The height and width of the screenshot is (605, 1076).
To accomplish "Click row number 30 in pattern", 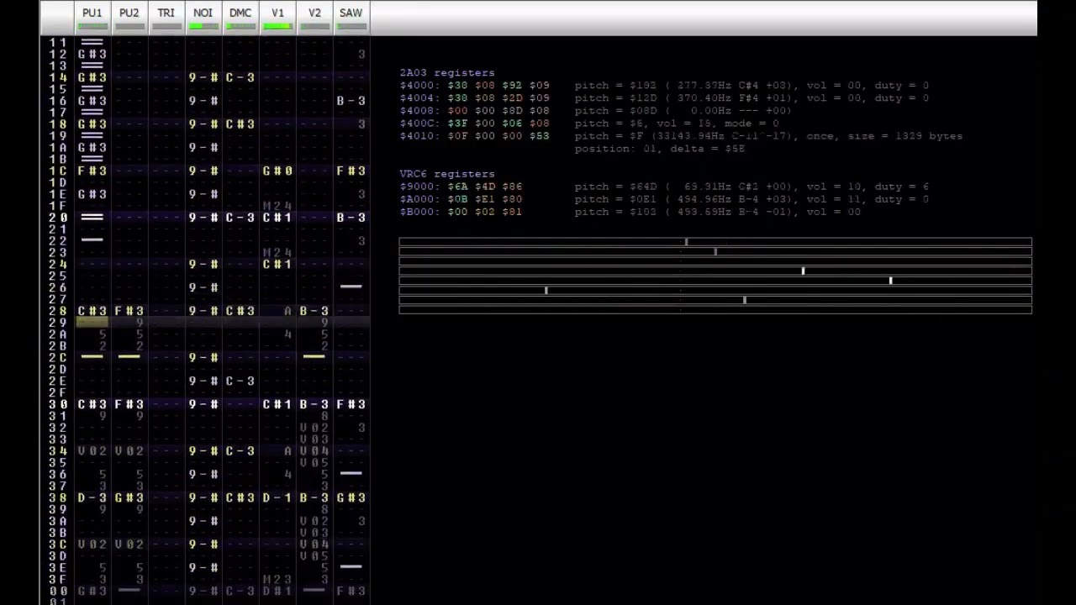I will point(58,404).
